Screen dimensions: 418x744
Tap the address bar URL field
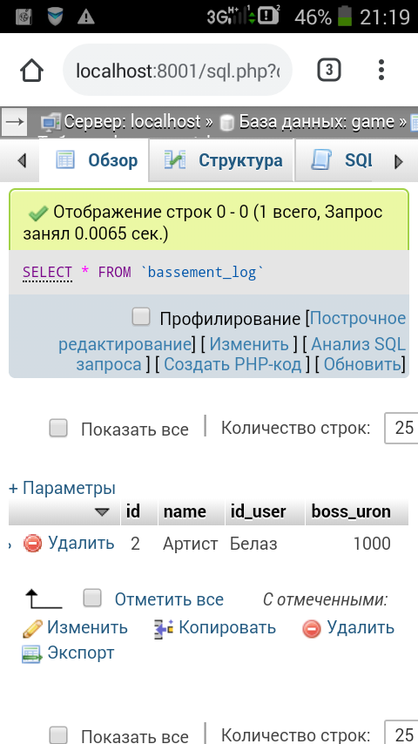point(178,71)
